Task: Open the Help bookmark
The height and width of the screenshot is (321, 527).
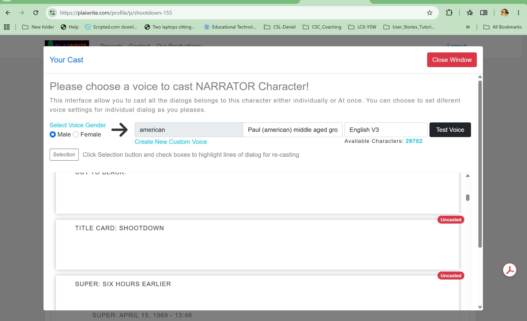Action: [69, 27]
